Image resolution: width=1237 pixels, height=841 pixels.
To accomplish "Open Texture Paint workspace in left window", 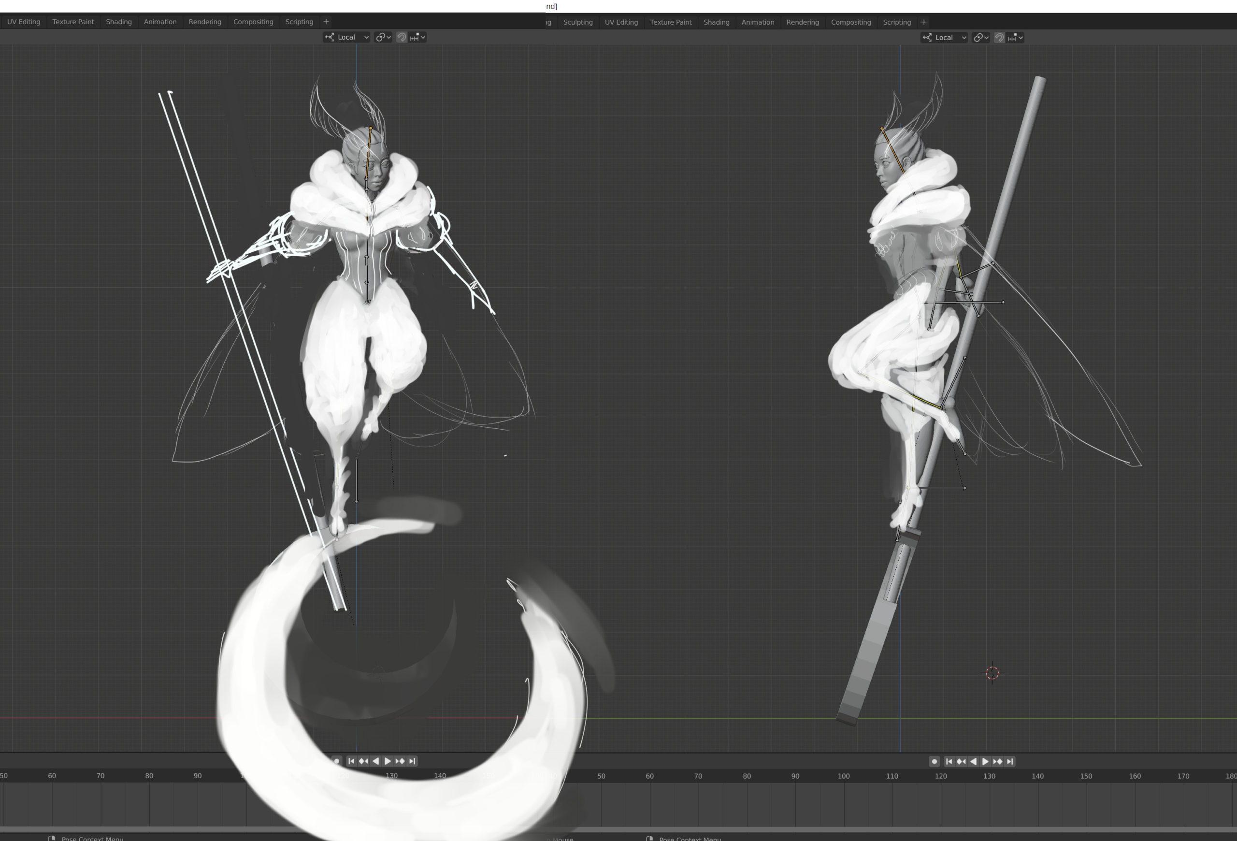I will (x=73, y=22).
